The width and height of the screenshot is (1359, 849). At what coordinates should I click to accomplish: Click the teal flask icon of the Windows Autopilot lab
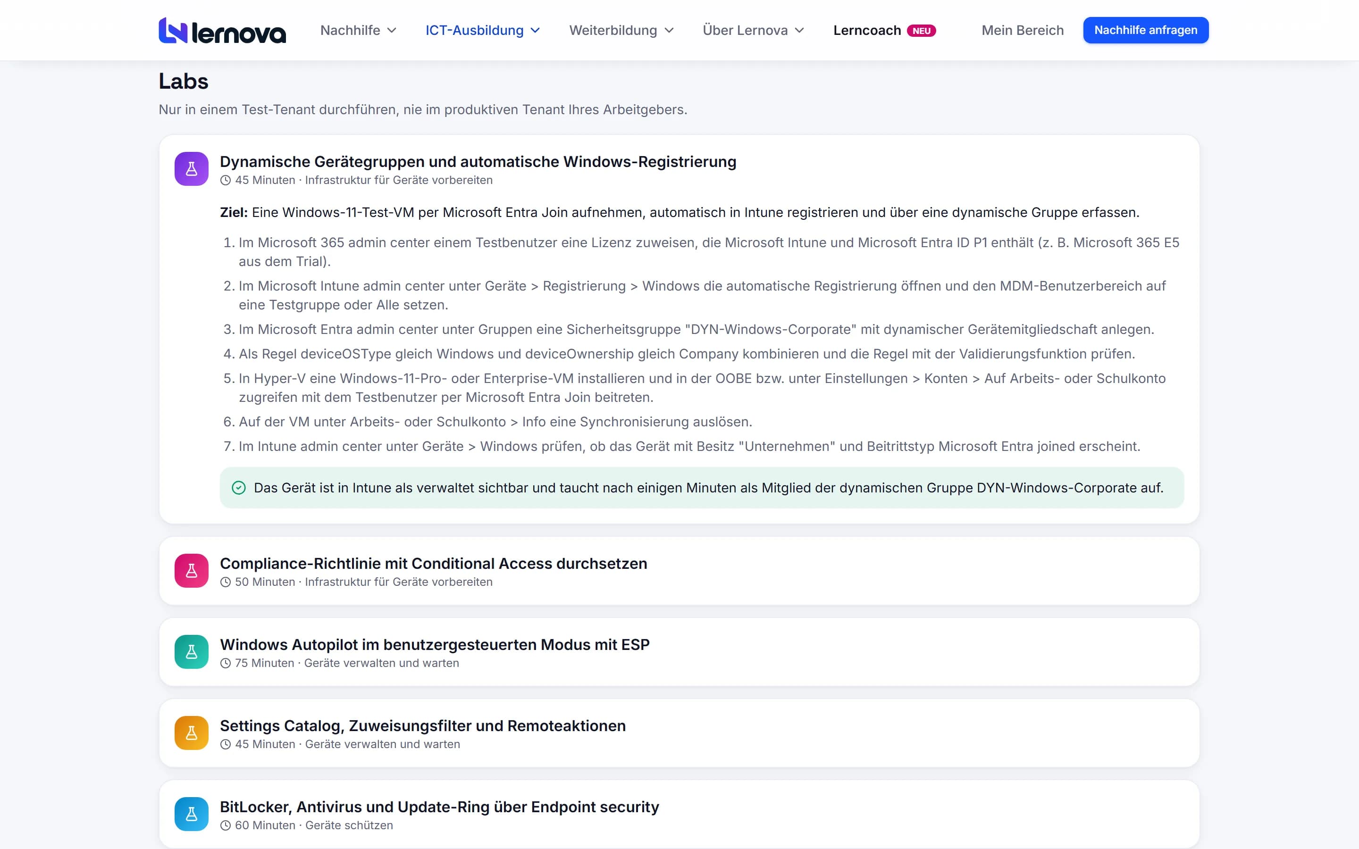[x=192, y=652]
